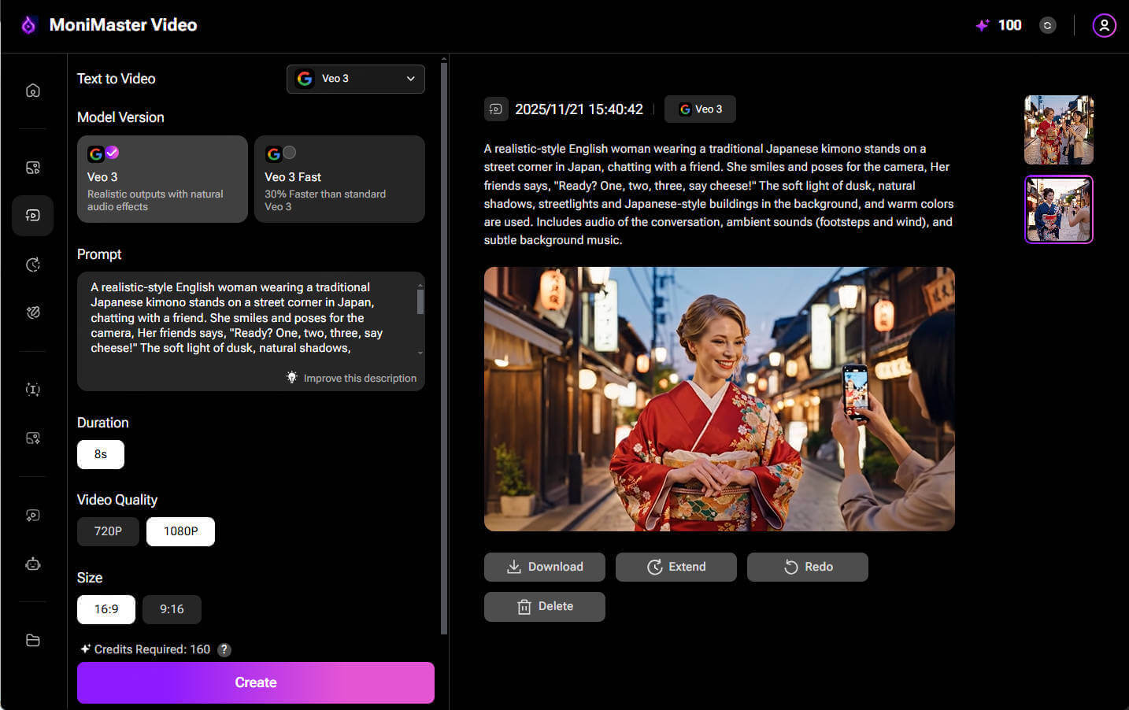Click Improve this description link
The width and height of the screenshot is (1129, 710).
tap(351, 378)
